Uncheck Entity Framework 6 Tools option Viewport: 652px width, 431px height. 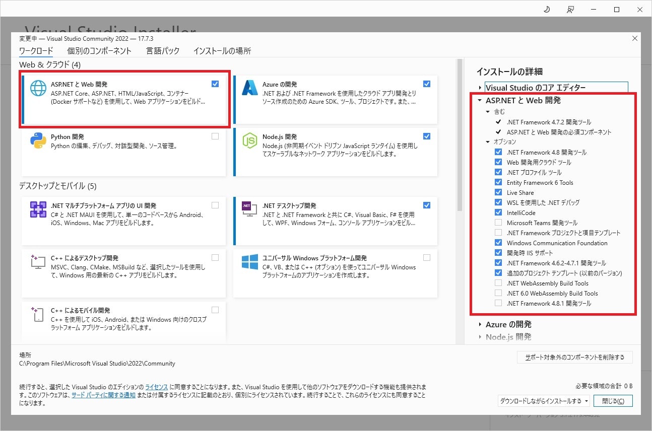pyautogui.click(x=498, y=182)
